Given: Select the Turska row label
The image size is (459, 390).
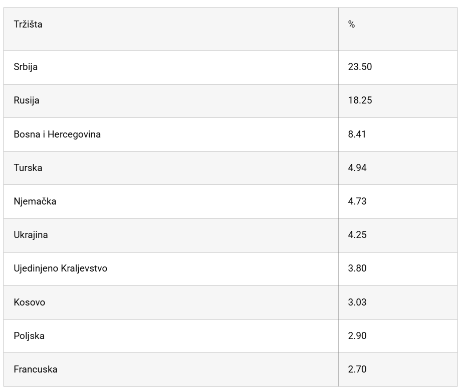Looking at the screenshot, I should 28,168.
